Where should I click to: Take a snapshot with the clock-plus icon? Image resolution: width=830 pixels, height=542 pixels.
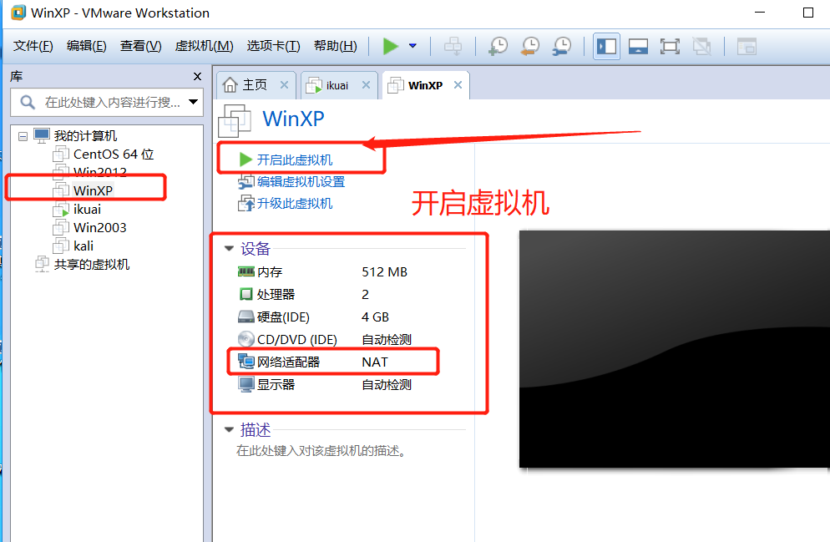tap(498, 46)
